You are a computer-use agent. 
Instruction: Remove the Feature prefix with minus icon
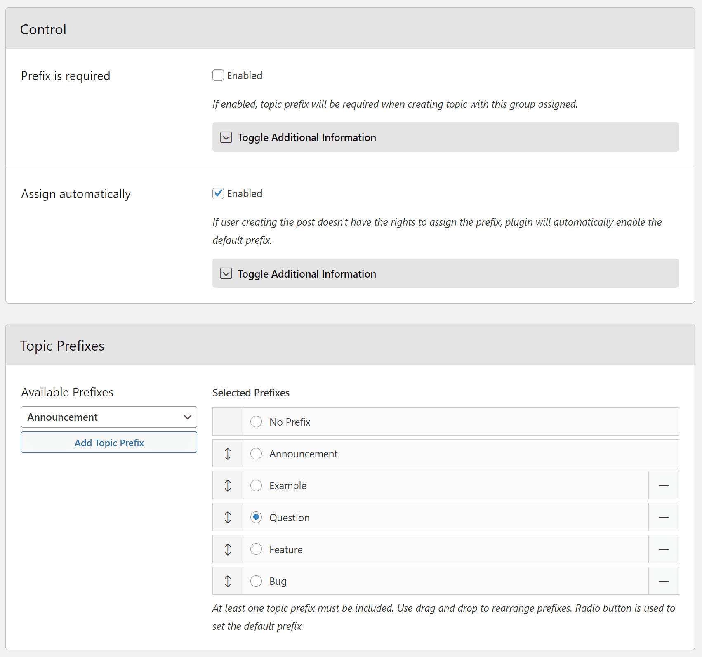pyautogui.click(x=664, y=549)
